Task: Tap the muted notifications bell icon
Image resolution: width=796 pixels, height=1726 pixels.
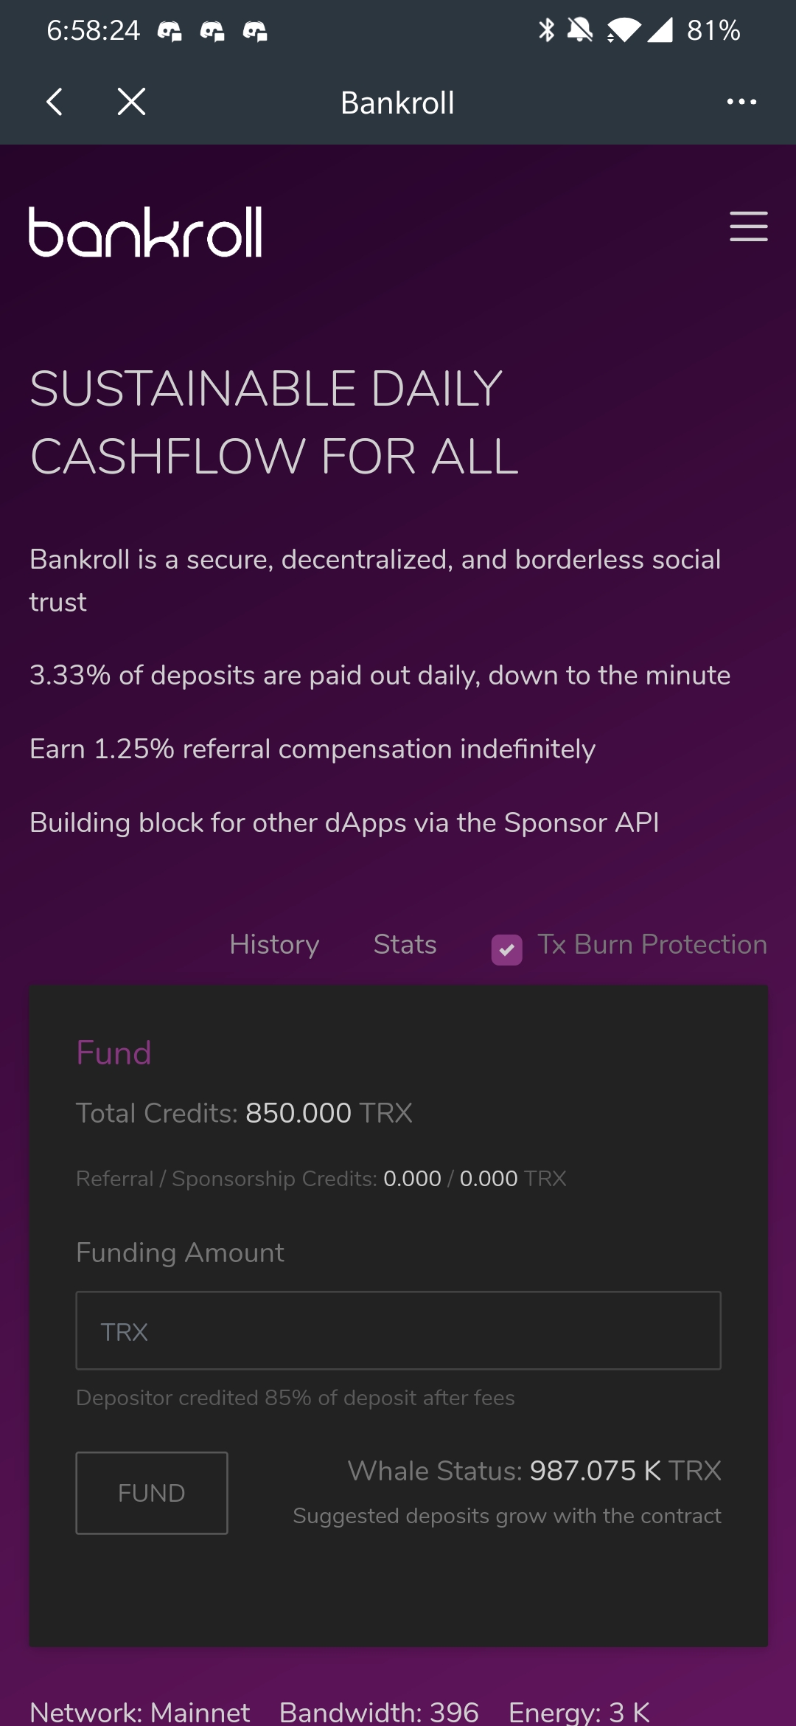Action: pyautogui.click(x=580, y=30)
